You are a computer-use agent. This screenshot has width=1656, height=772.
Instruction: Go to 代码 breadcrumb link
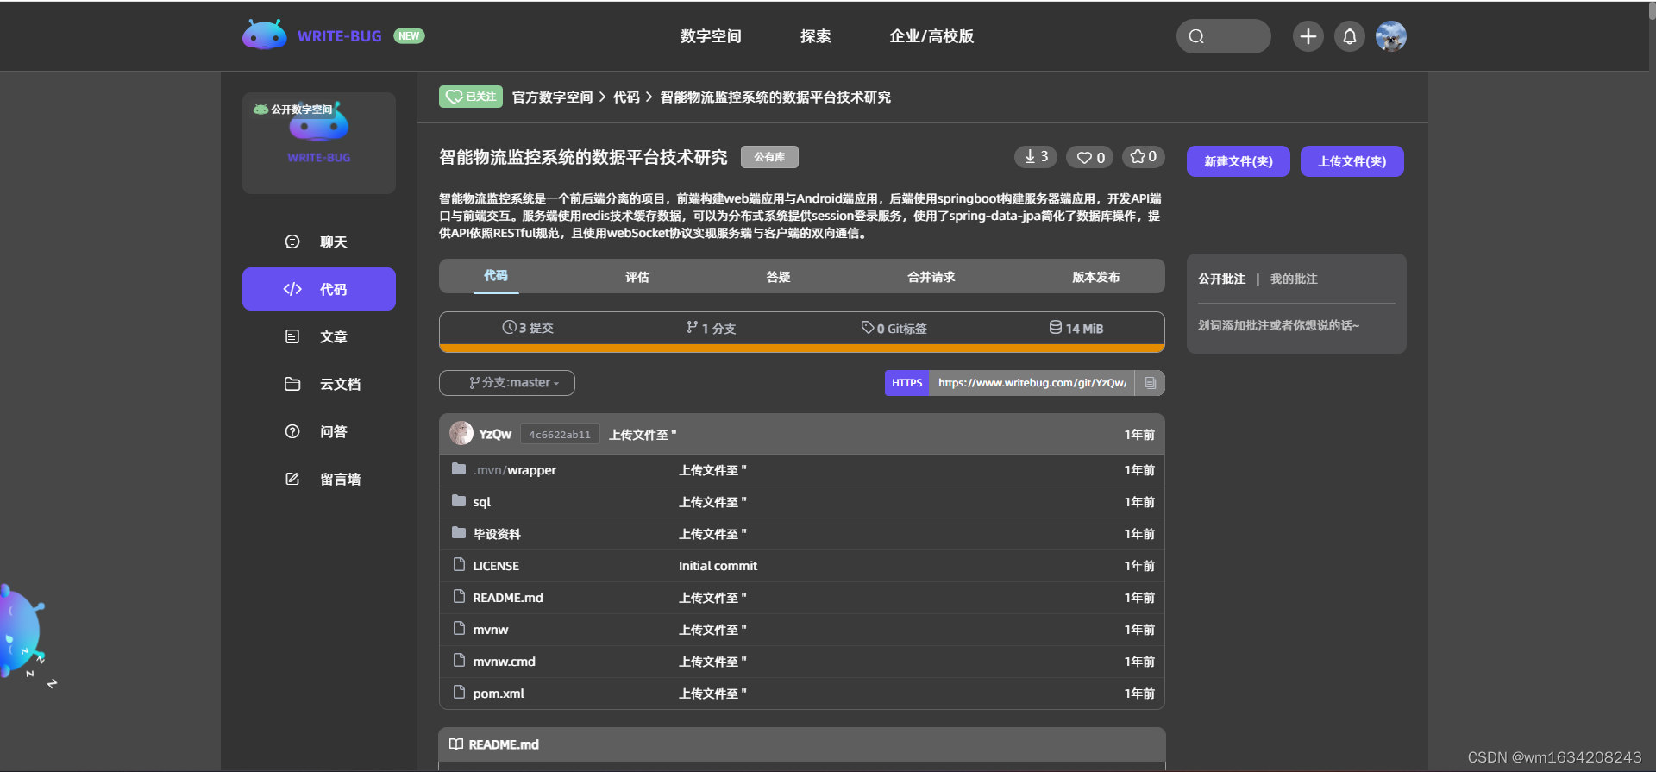tap(626, 97)
